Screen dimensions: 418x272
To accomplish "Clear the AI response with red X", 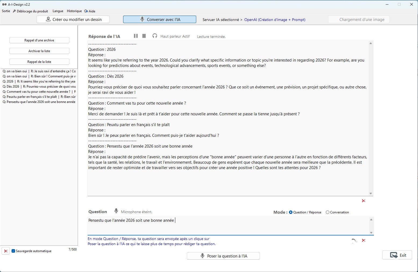I will coord(363,201).
